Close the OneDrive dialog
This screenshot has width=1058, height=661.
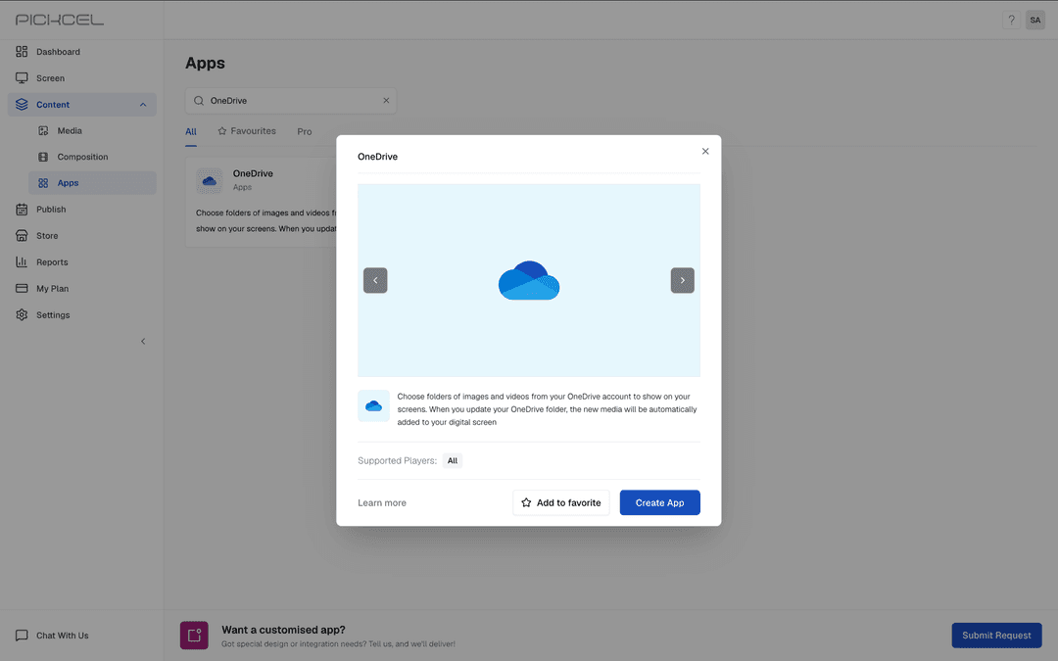coord(705,151)
